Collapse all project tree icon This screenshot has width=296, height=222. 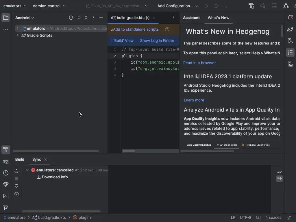click(86, 18)
